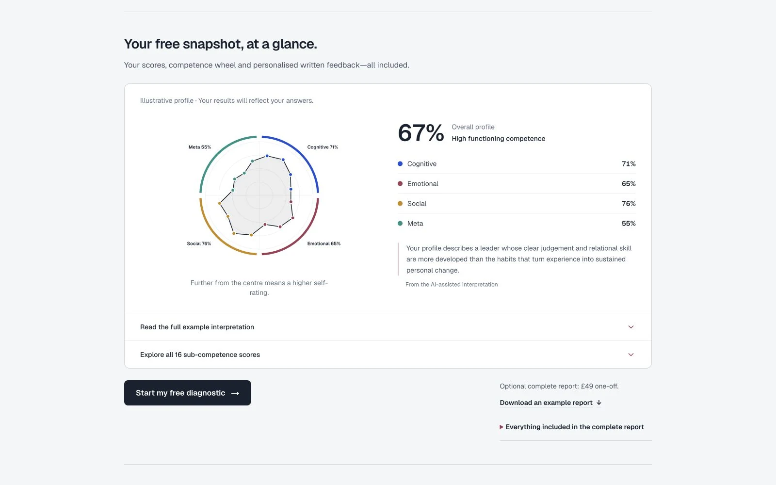The height and width of the screenshot is (485, 776).
Task: Click the 71% value in the Cognitive row
Action: click(629, 164)
